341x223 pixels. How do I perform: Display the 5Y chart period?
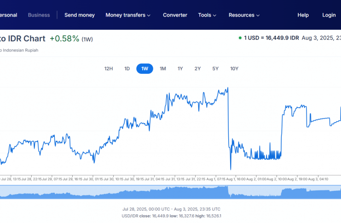[x=215, y=69]
